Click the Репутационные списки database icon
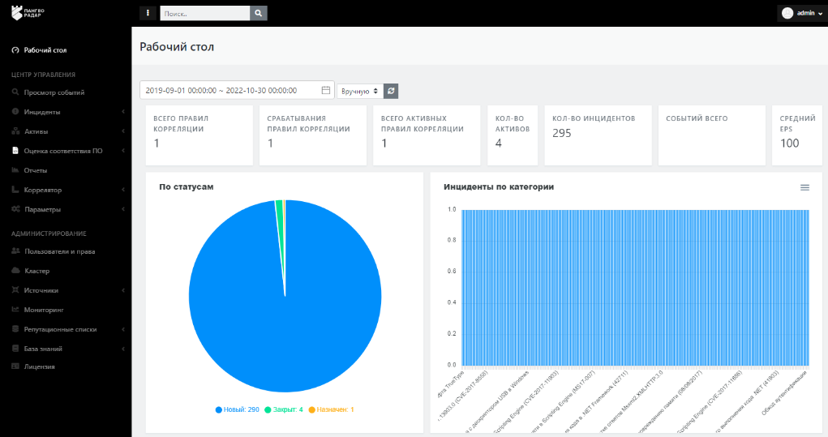The image size is (828, 437). pos(15,329)
